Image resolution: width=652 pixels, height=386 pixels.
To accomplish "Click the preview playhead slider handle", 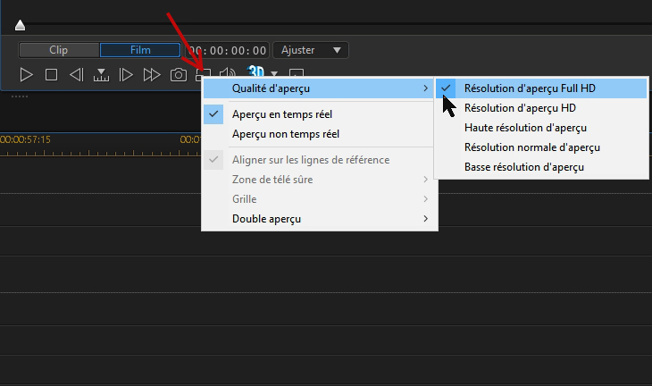I will (20, 25).
